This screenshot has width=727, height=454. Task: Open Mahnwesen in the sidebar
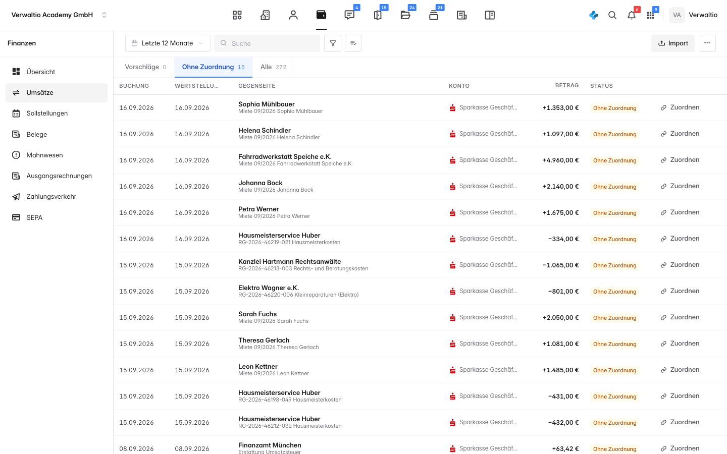click(x=57, y=155)
